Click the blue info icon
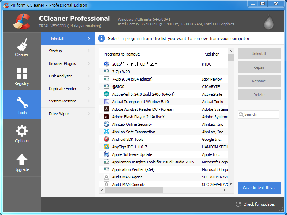287x215 pixels. [x=102, y=38]
